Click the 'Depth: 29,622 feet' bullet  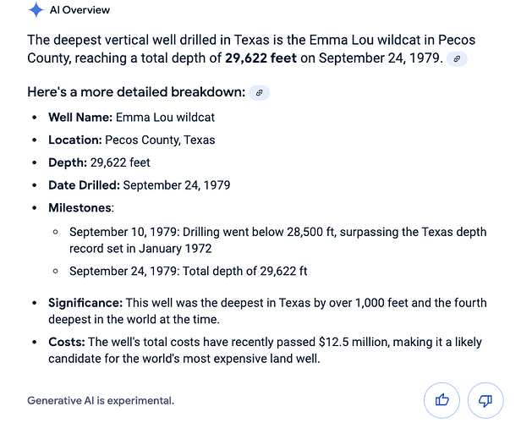tap(99, 162)
